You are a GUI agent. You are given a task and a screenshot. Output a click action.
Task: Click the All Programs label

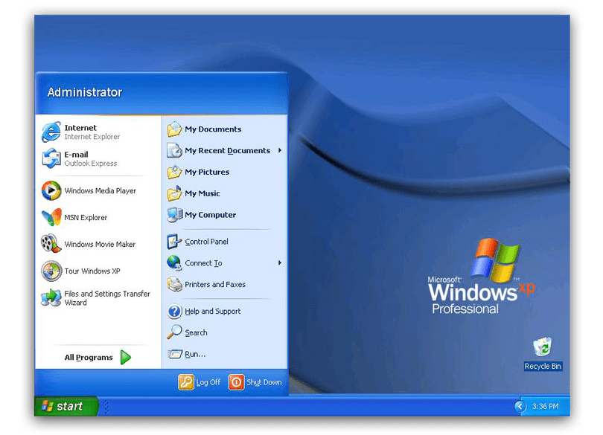[89, 358]
